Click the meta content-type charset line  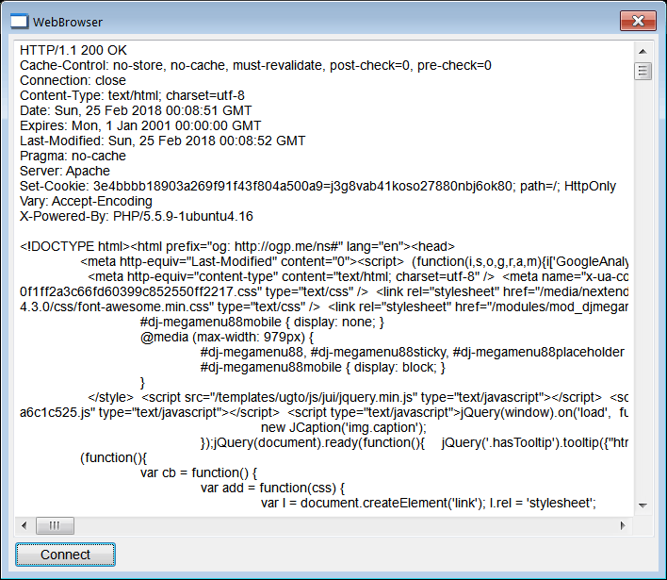[x=358, y=277]
